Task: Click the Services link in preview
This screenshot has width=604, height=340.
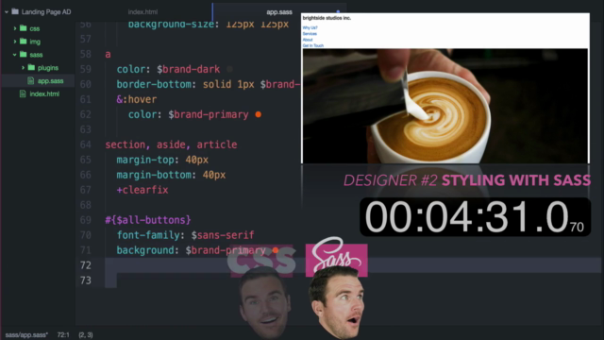Action: (x=310, y=34)
